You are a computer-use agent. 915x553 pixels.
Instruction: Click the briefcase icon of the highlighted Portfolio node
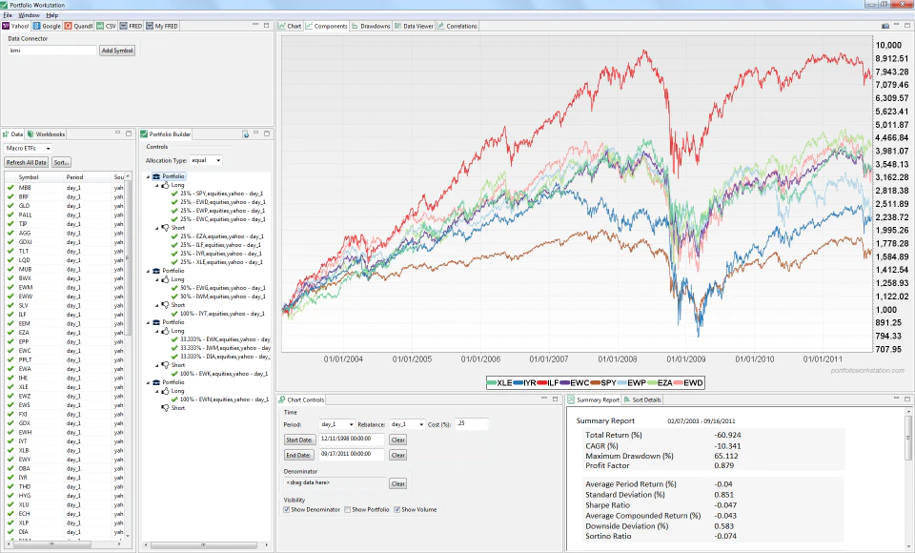[156, 176]
